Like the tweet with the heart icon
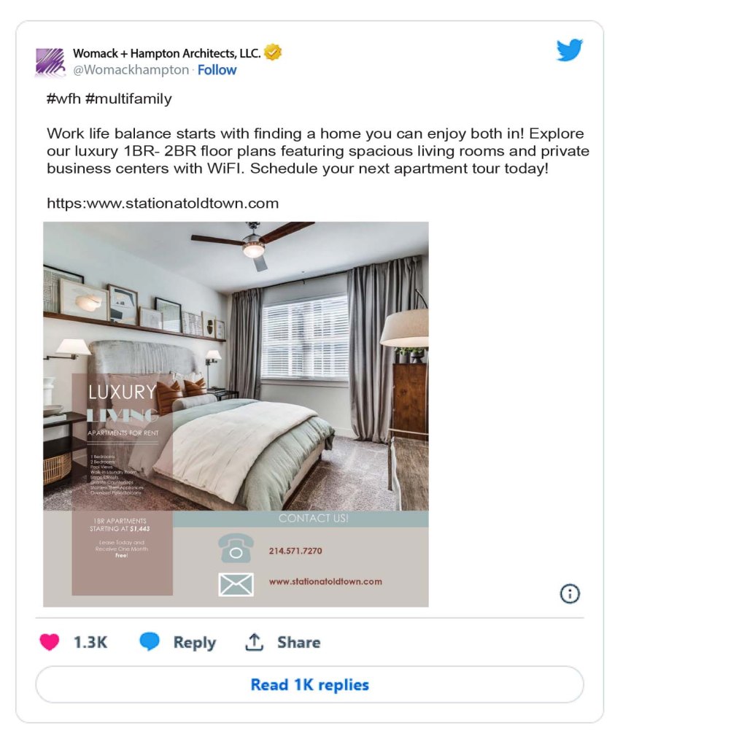 tap(50, 642)
